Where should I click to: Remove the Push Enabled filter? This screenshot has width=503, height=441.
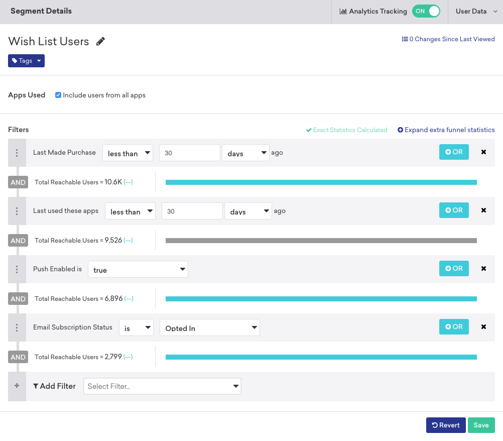pos(483,269)
